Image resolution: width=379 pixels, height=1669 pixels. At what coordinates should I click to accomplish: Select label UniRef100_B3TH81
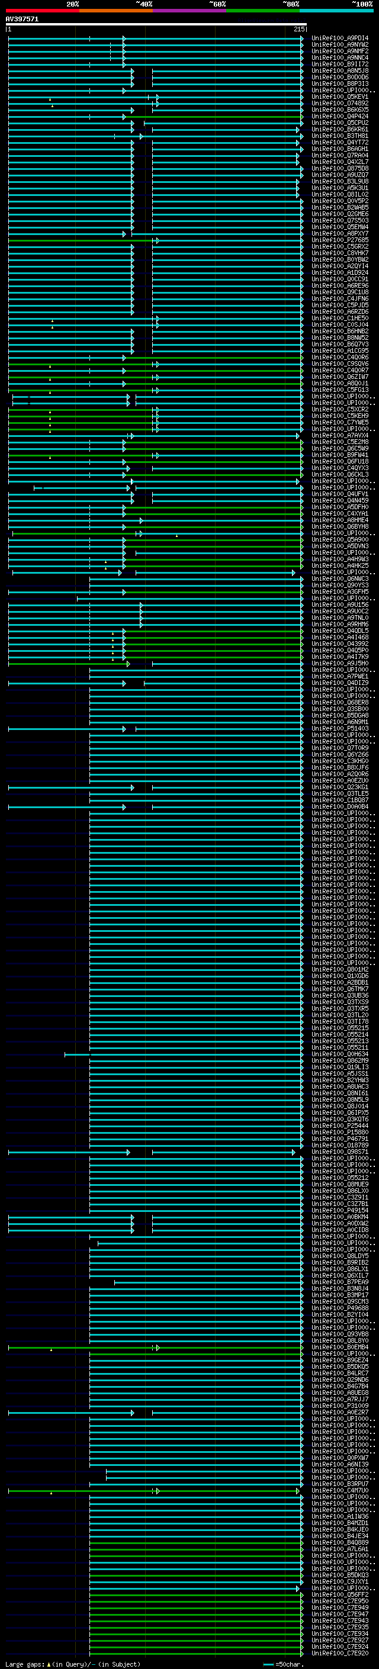point(339,136)
